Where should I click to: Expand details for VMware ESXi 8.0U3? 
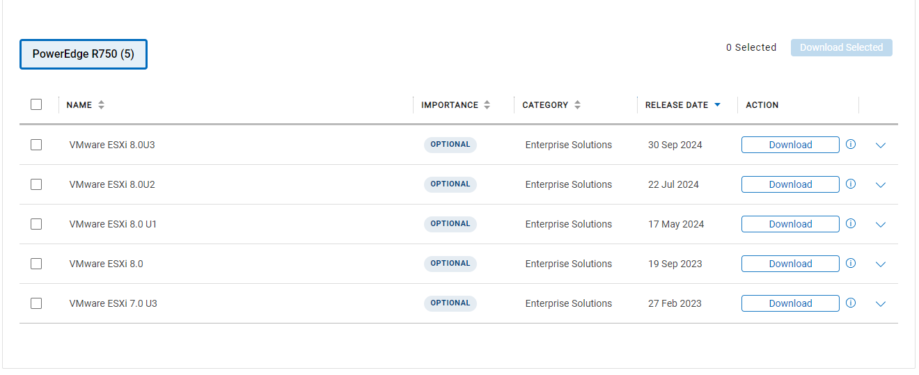(x=880, y=145)
